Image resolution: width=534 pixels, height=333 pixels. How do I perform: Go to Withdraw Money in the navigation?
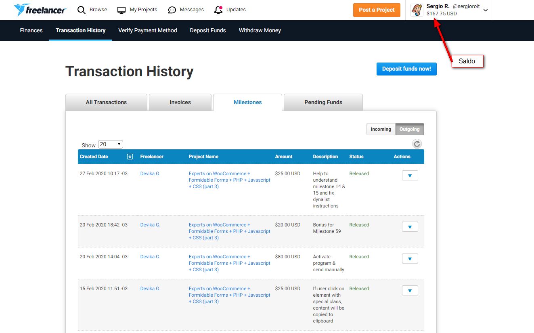[x=260, y=30]
